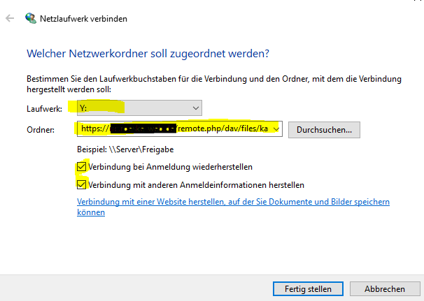Click inside the Ordner URL text field

point(176,129)
